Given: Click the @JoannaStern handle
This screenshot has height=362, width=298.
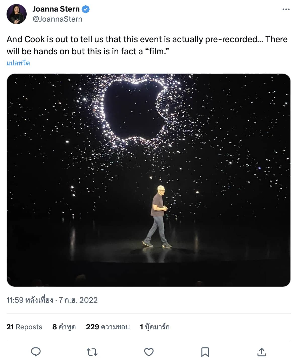Looking at the screenshot, I should [x=57, y=19].
